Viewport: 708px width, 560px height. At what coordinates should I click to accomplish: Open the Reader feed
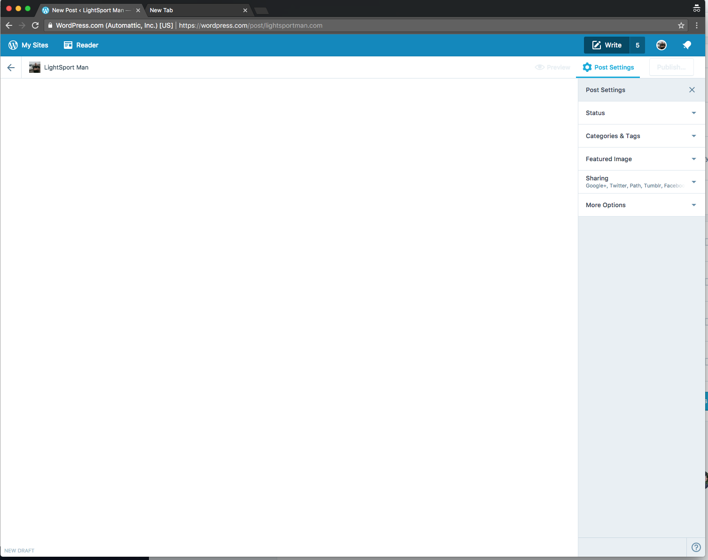pyautogui.click(x=81, y=45)
